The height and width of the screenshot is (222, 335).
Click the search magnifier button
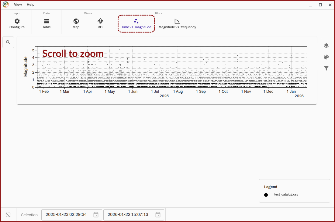coord(8,42)
